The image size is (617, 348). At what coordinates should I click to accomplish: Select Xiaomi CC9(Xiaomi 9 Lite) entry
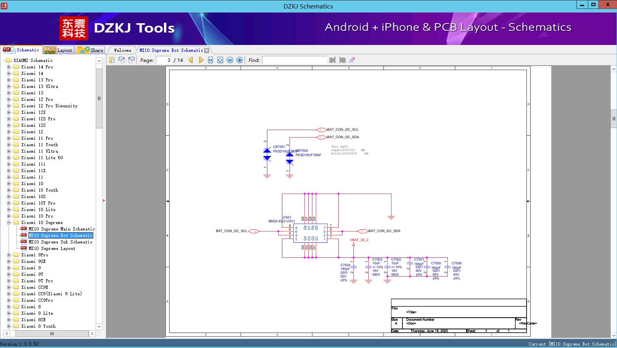pyautogui.click(x=52, y=294)
